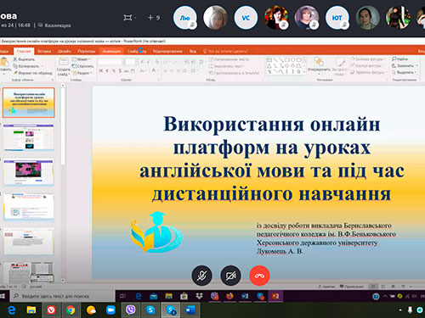Open Viber in the bottom taskbar
Image resolution: width=425 pixels, height=318 pixels.
pyautogui.click(x=130, y=310)
